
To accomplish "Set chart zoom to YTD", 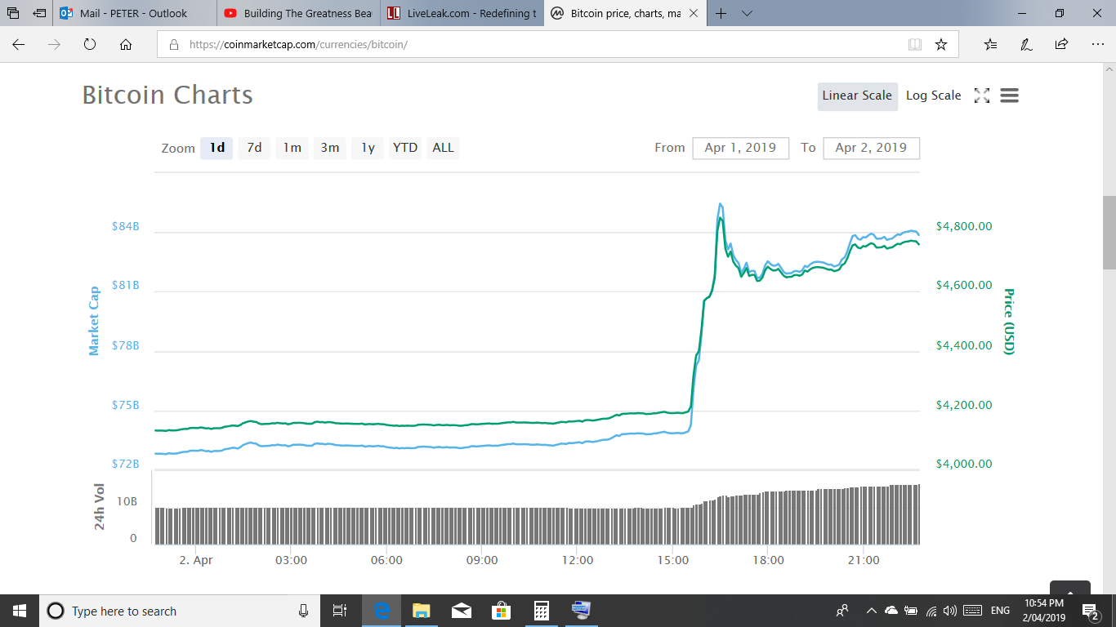I will pos(405,148).
